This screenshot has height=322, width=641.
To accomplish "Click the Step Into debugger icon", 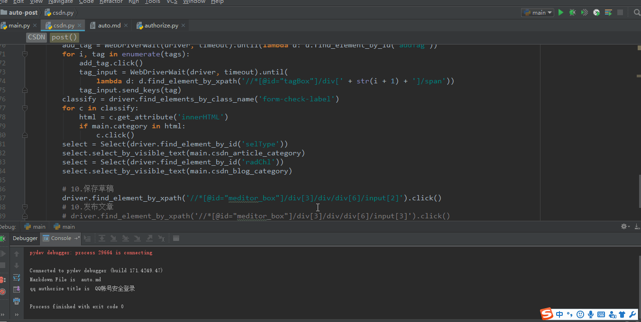I will 114,238.
